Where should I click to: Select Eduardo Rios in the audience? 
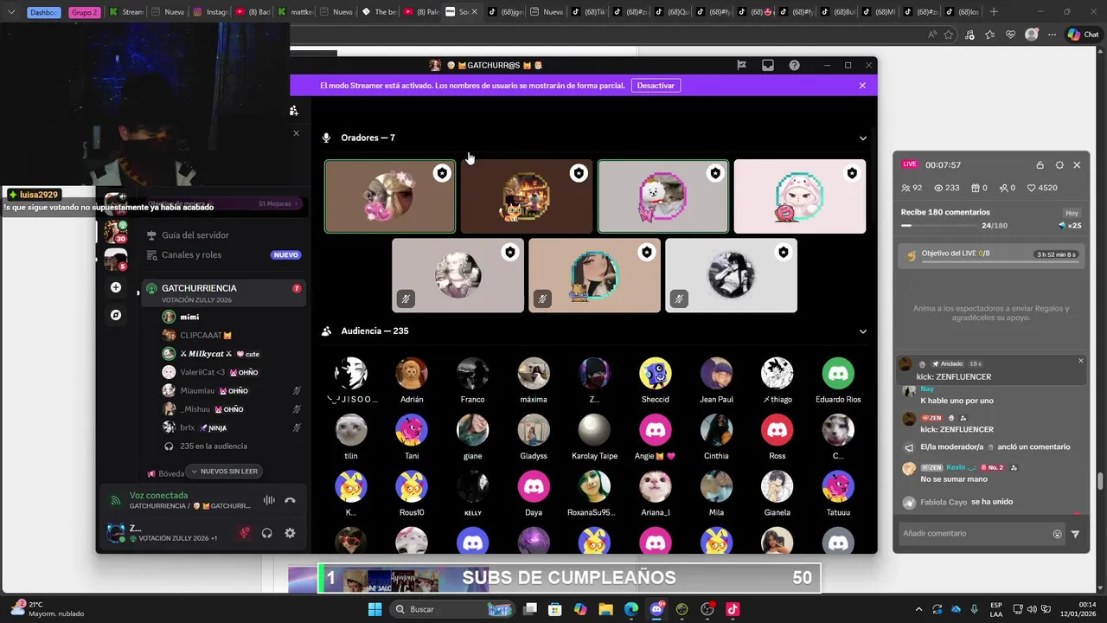(x=838, y=381)
